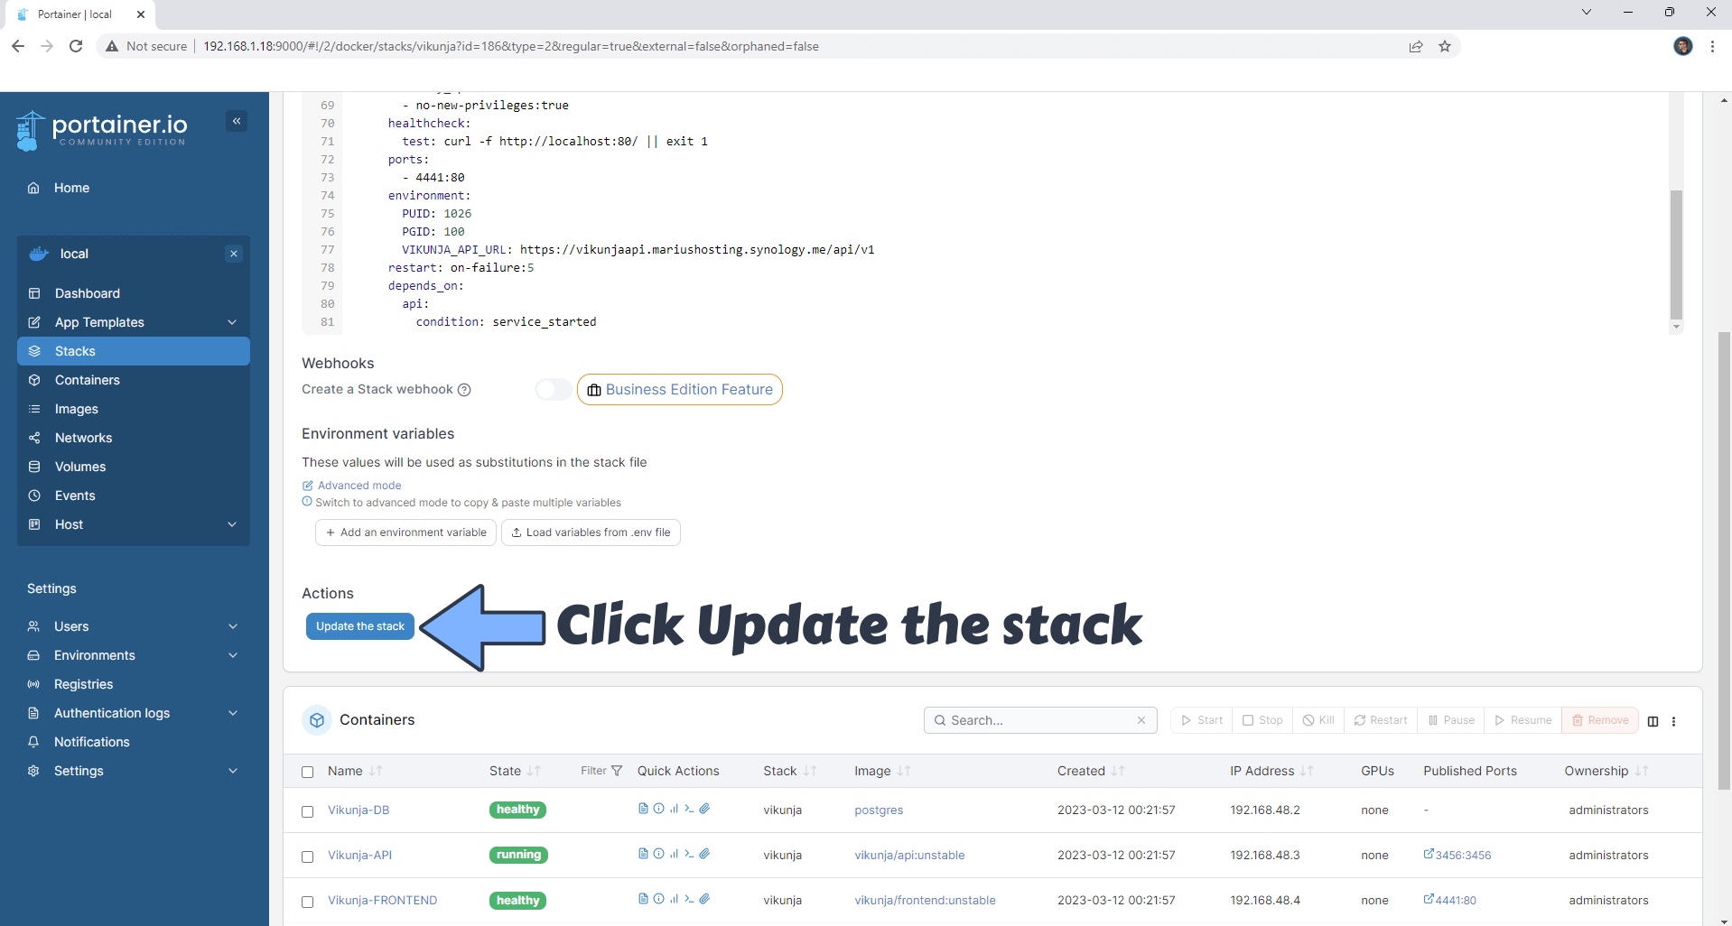Open stats icon for Vikunja-API container
The width and height of the screenshot is (1732, 926).
(674, 854)
